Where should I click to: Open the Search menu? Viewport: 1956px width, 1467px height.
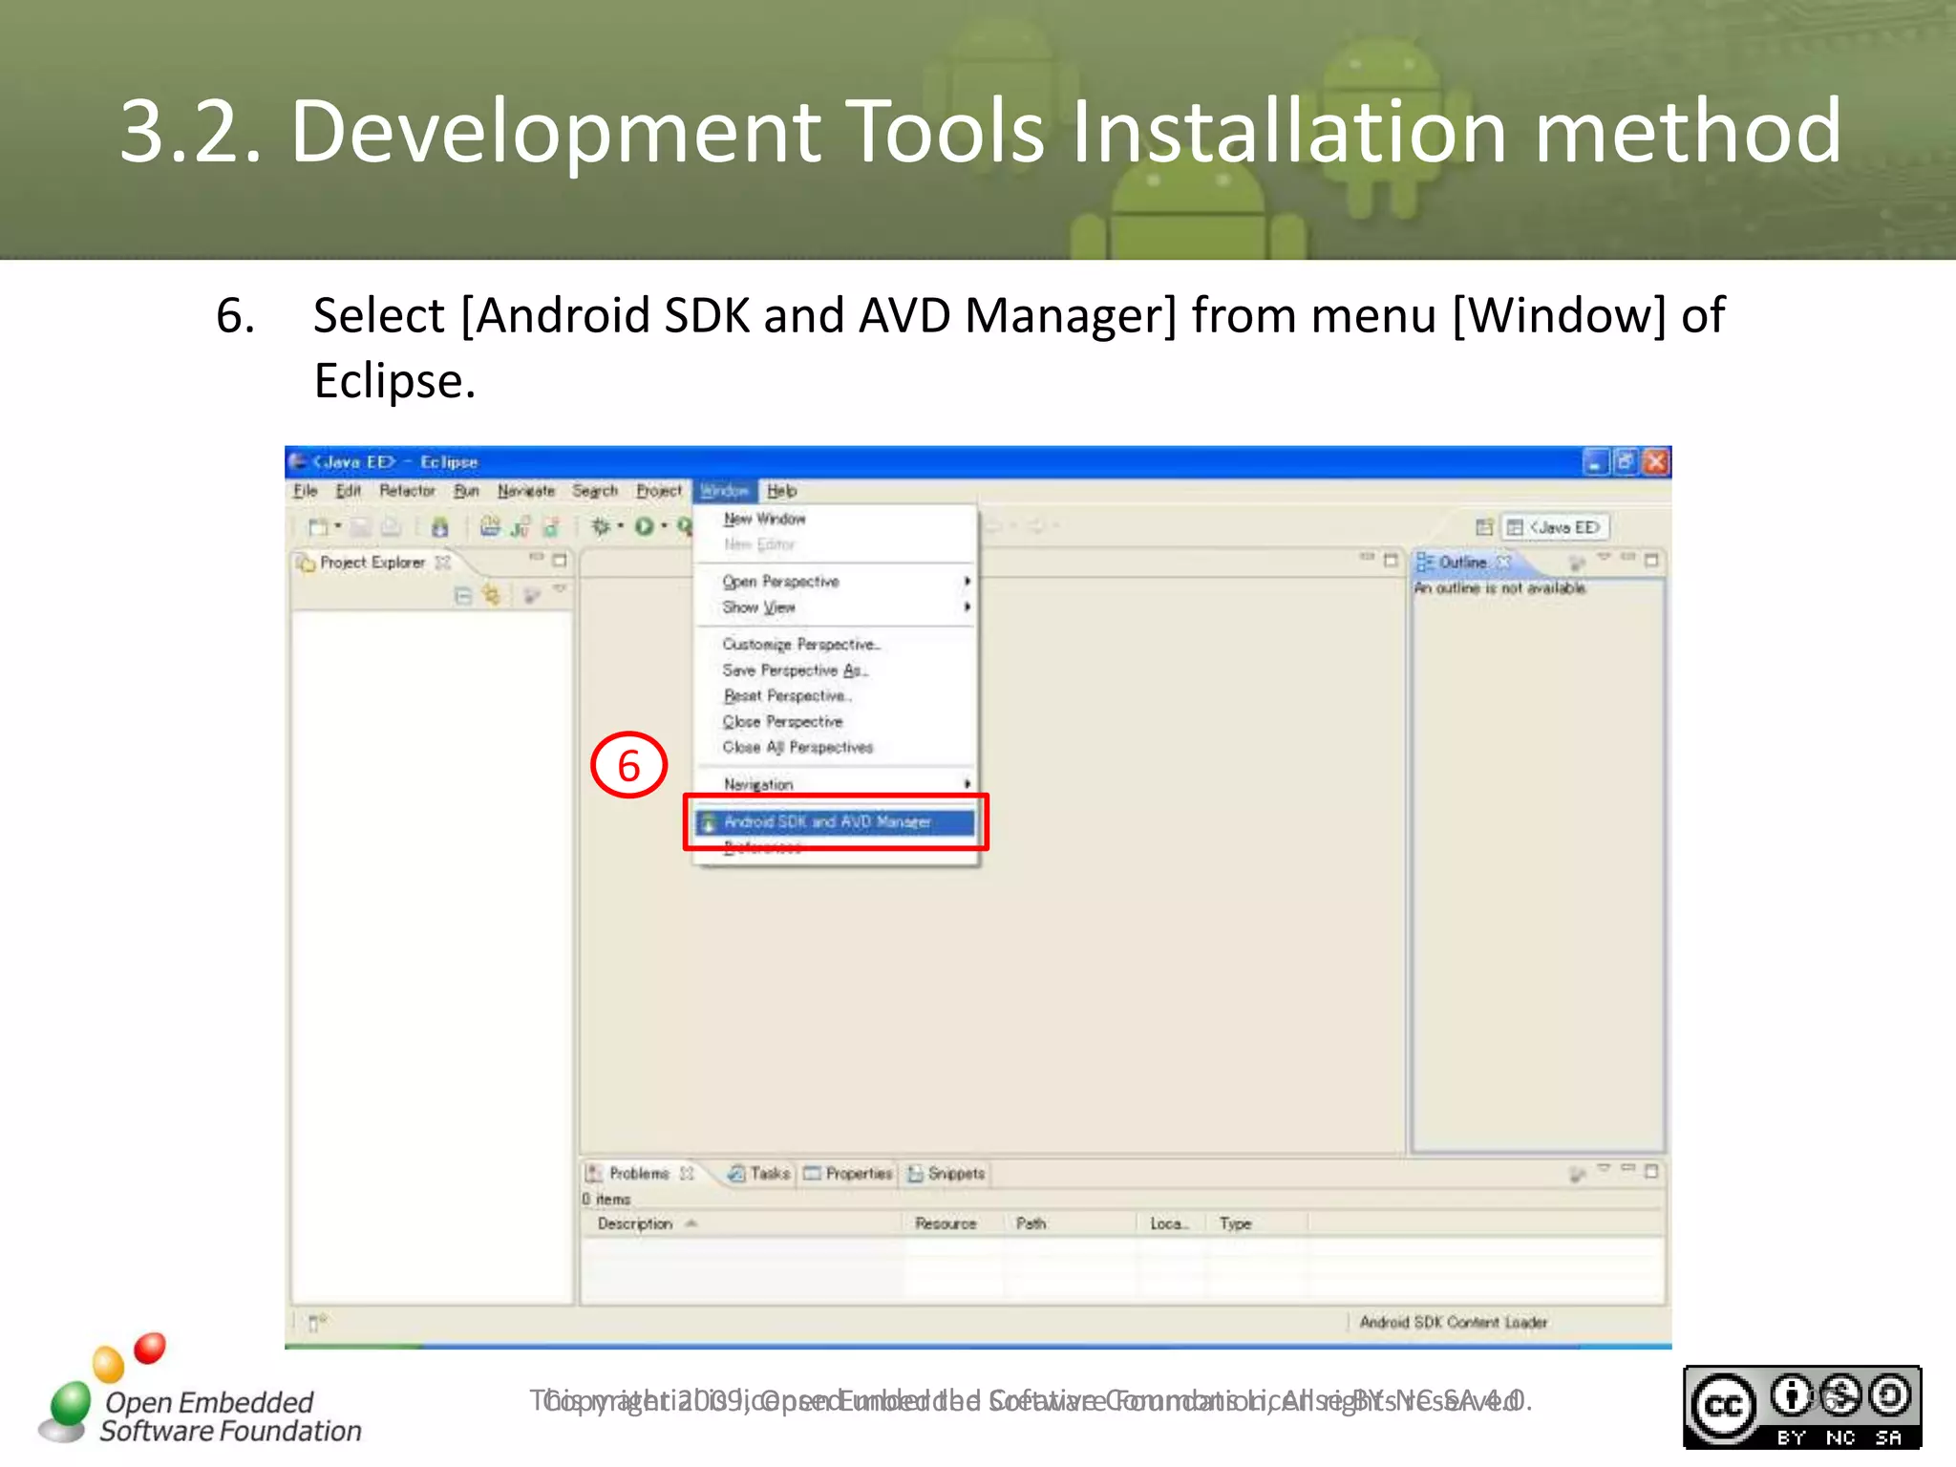coord(595,491)
